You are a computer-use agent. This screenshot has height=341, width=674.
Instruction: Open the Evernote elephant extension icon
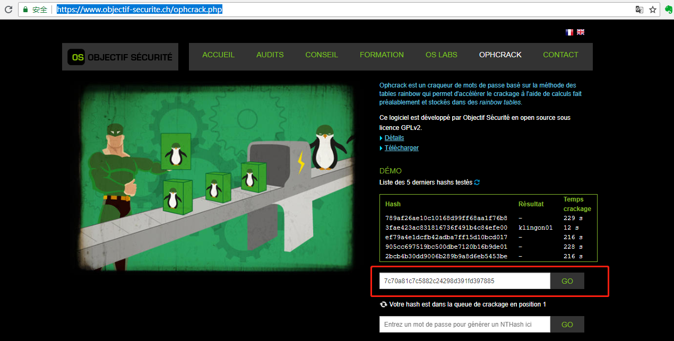[x=669, y=10]
